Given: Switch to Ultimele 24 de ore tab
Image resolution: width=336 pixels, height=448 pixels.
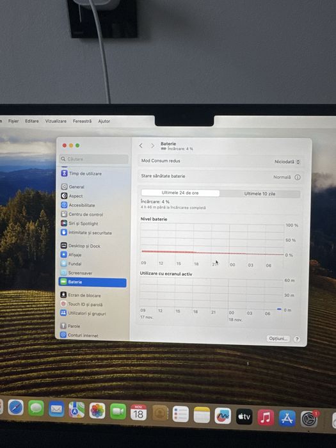Looking at the screenshot, I should pos(180,193).
